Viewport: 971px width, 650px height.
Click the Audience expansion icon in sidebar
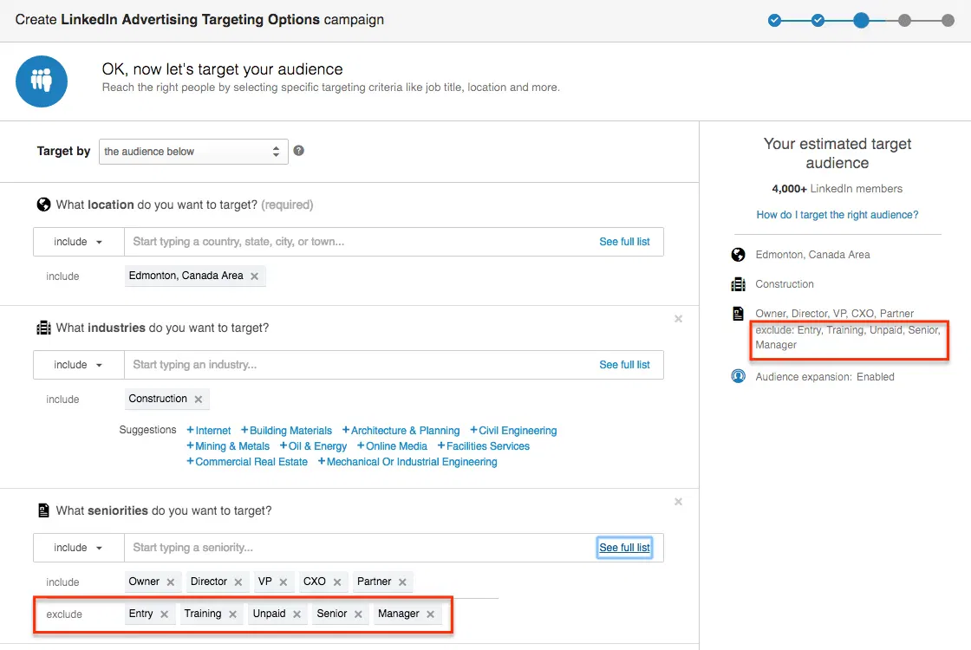738,376
